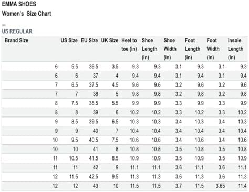
Task: Select the Foot Length (in) header
Action: (x=192, y=49)
